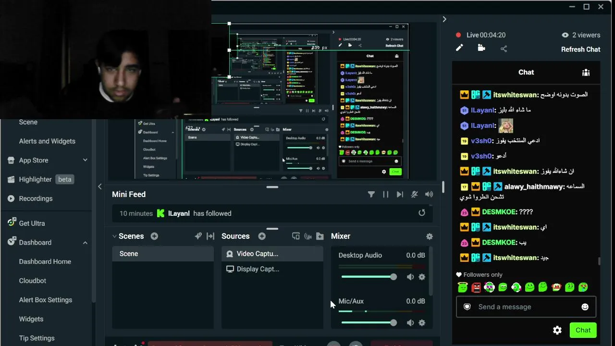615x346 pixels.
Task: Click the shield icon in message box
Action: click(x=467, y=307)
